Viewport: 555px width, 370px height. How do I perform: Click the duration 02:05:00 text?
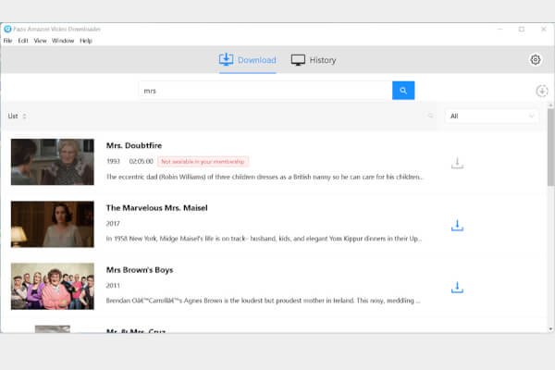click(x=141, y=162)
